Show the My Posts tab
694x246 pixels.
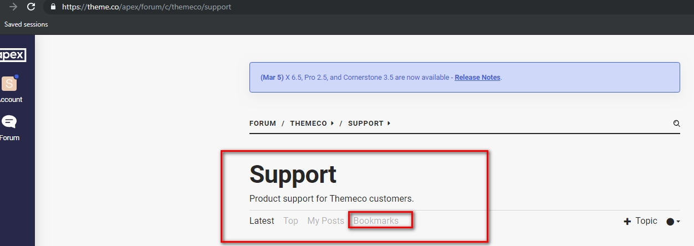[325, 221]
